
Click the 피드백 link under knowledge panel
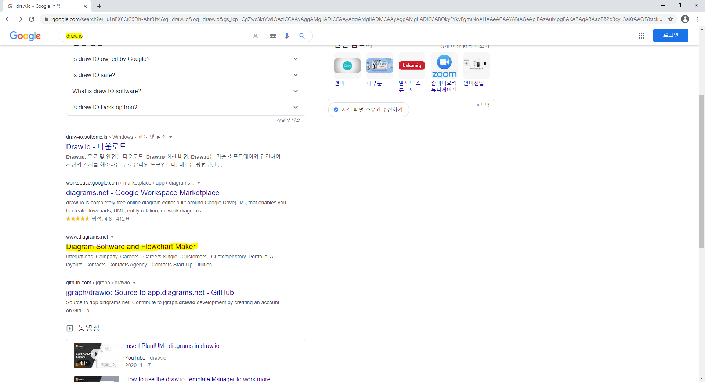[x=482, y=105]
